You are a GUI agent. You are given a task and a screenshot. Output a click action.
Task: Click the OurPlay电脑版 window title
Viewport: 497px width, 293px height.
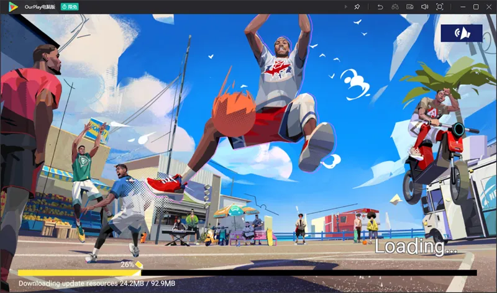point(40,7)
